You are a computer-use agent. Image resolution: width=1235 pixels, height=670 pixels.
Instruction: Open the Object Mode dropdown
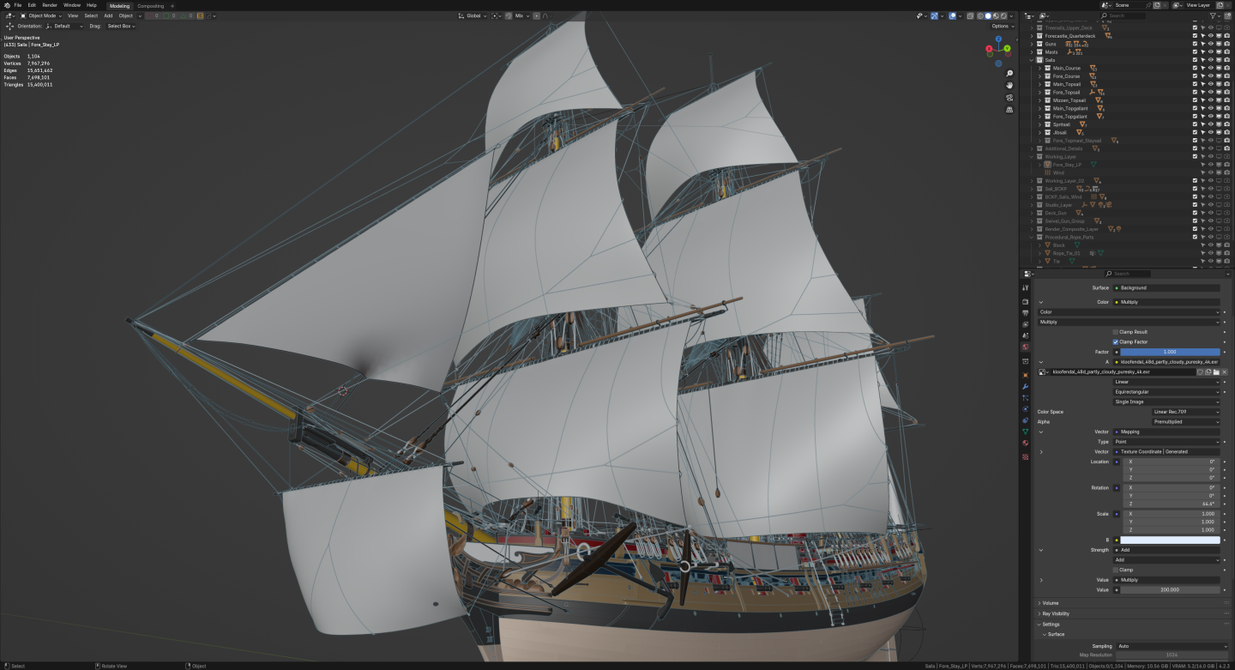point(41,15)
